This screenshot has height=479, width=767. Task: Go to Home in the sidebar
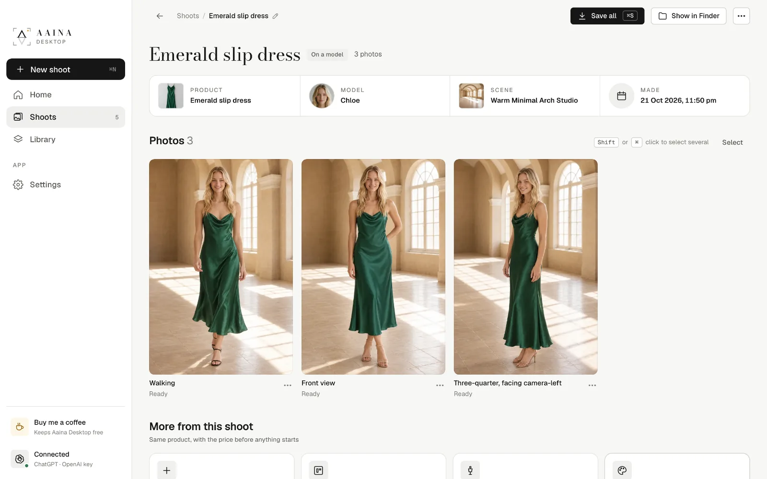click(66, 95)
